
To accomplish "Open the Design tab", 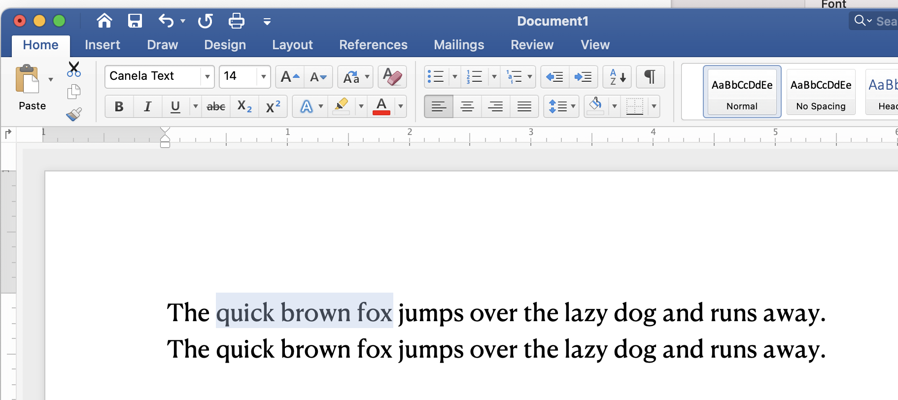I will [225, 45].
